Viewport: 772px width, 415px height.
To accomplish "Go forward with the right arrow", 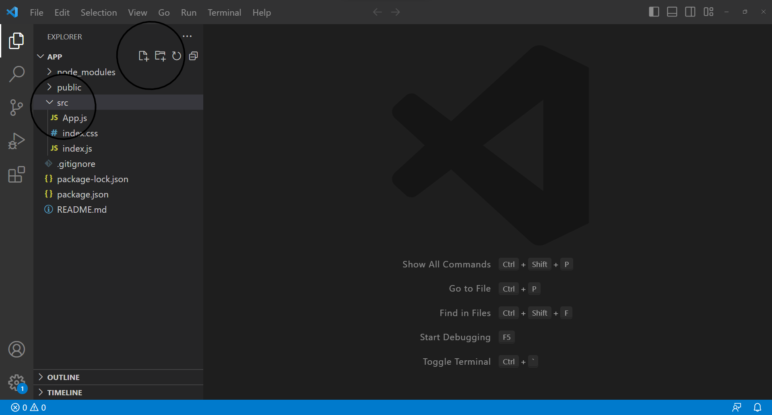I will 396,12.
